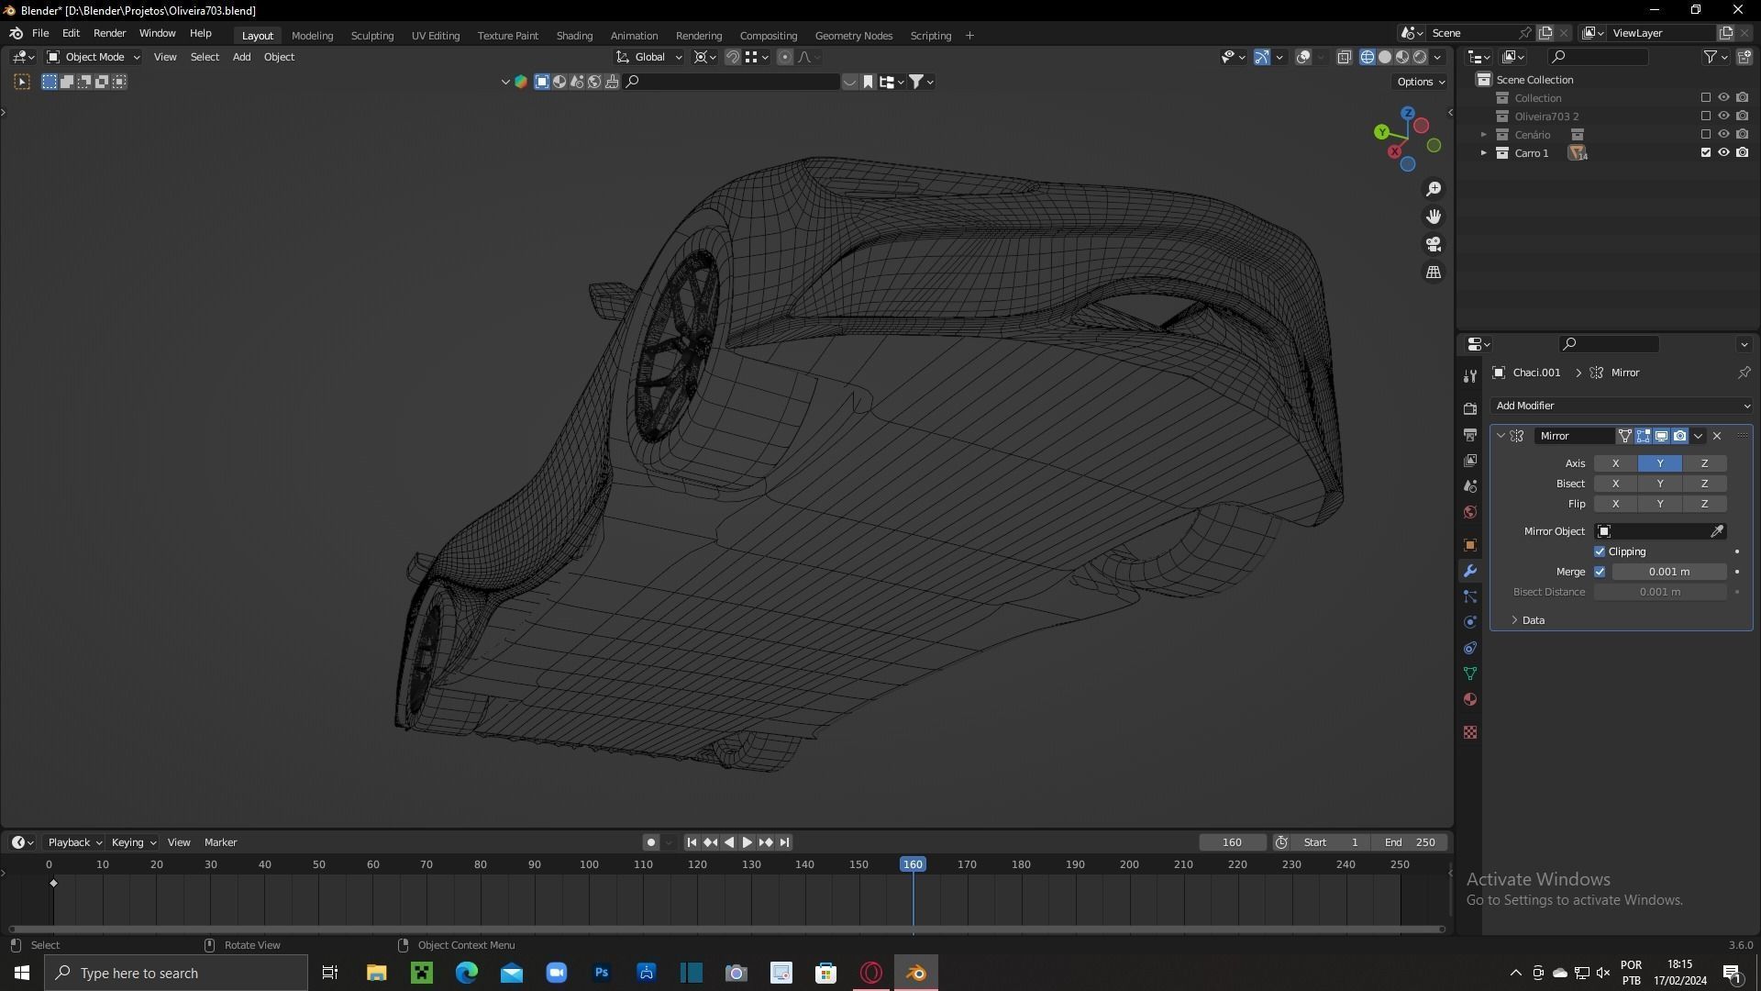Open the viewport Options dropdown

tap(1420, 82)
